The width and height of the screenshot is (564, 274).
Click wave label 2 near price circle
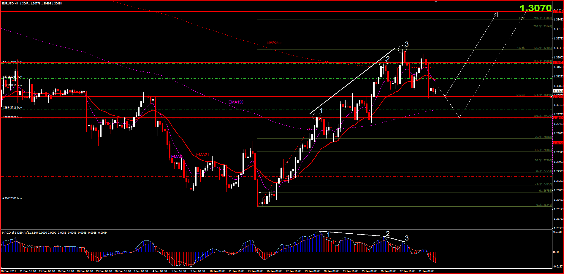(388, 59)
